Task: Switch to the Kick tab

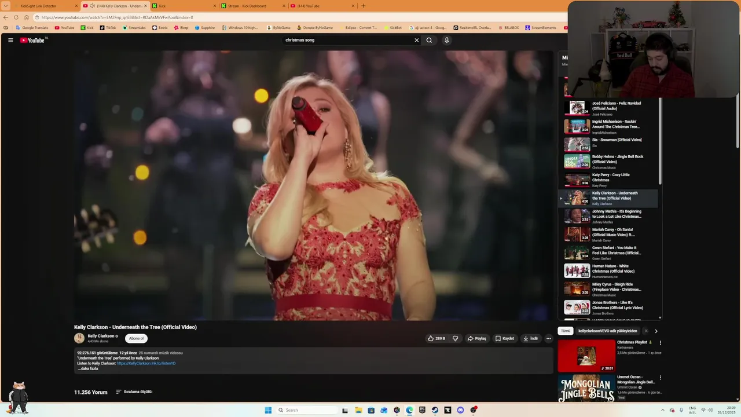Action: [x=182, y=6]
